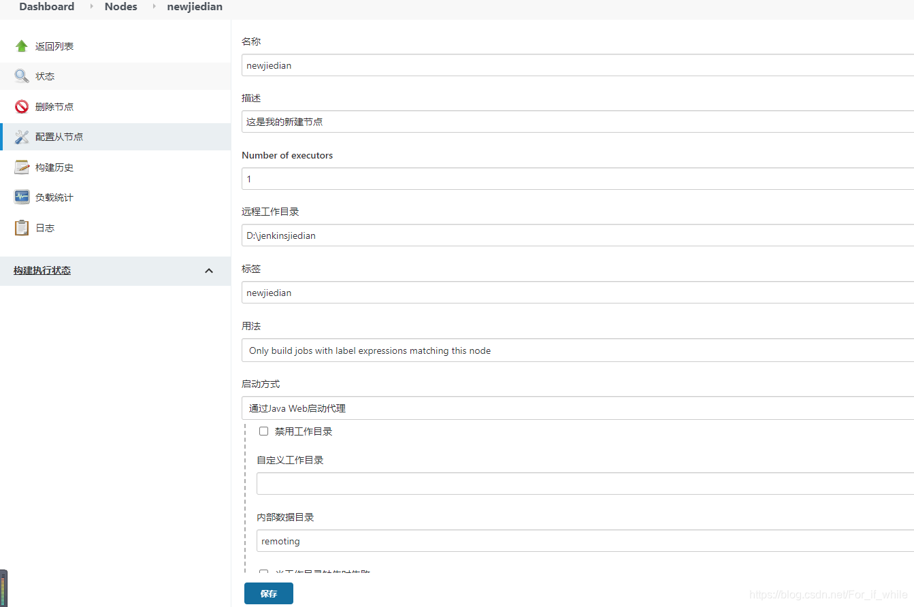Open the 返回列表 sidebar link
Image resolution: width=914 pixels, height=607 pixels.
point(54,46)
